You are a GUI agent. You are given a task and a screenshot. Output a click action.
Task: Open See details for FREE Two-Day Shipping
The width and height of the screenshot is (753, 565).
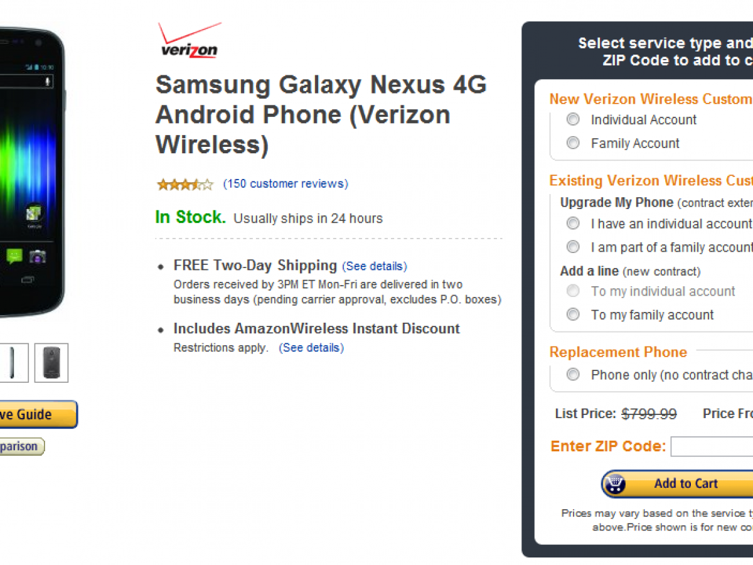[375, 266]
